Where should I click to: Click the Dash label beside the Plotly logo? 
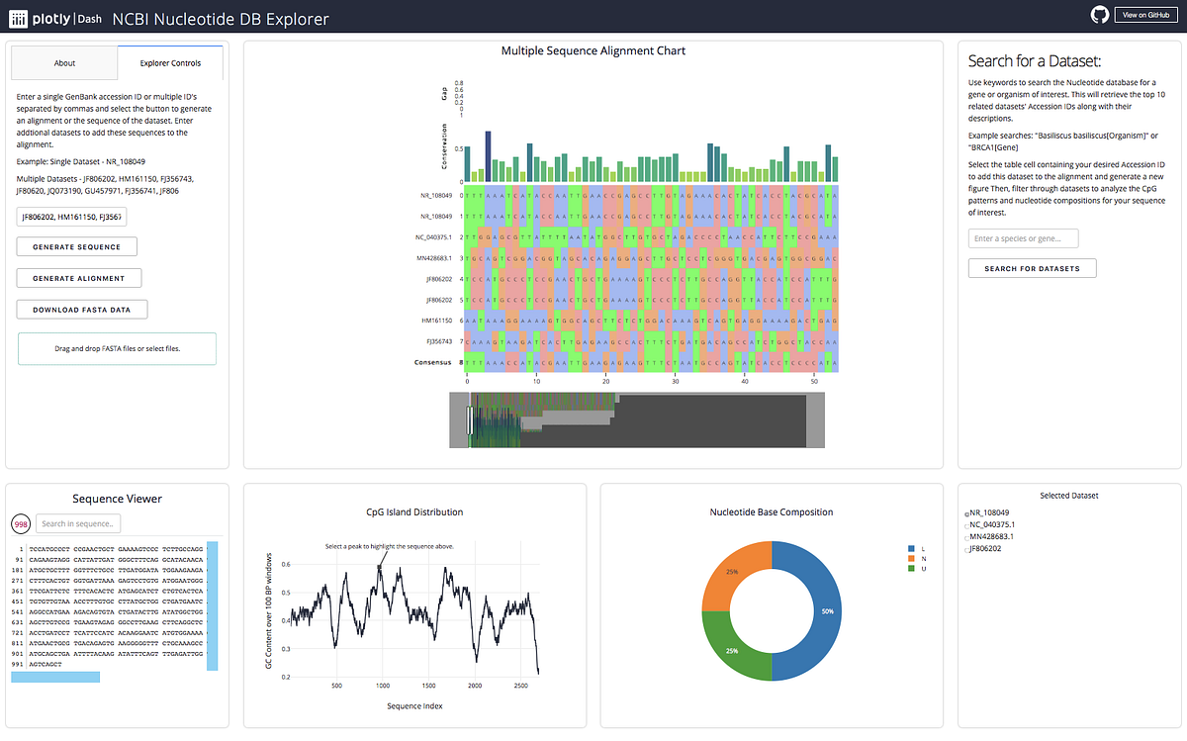[88, 18]
